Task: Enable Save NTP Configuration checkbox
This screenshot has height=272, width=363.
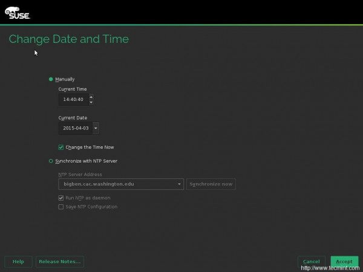Action: pos(61,207)
